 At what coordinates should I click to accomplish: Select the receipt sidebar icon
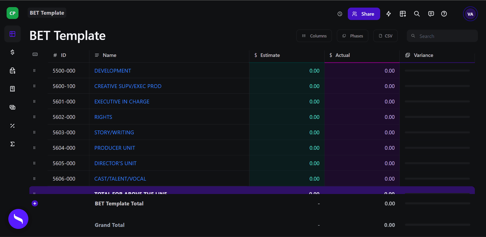pyautogui.click(x=12, y=89)
